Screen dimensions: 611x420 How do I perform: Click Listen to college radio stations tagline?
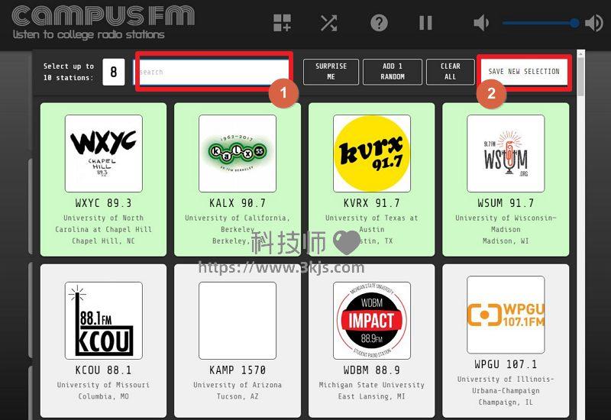click(89, 34)
